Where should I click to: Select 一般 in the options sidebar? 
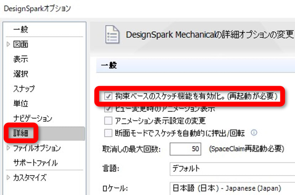(x=21, y=30)
